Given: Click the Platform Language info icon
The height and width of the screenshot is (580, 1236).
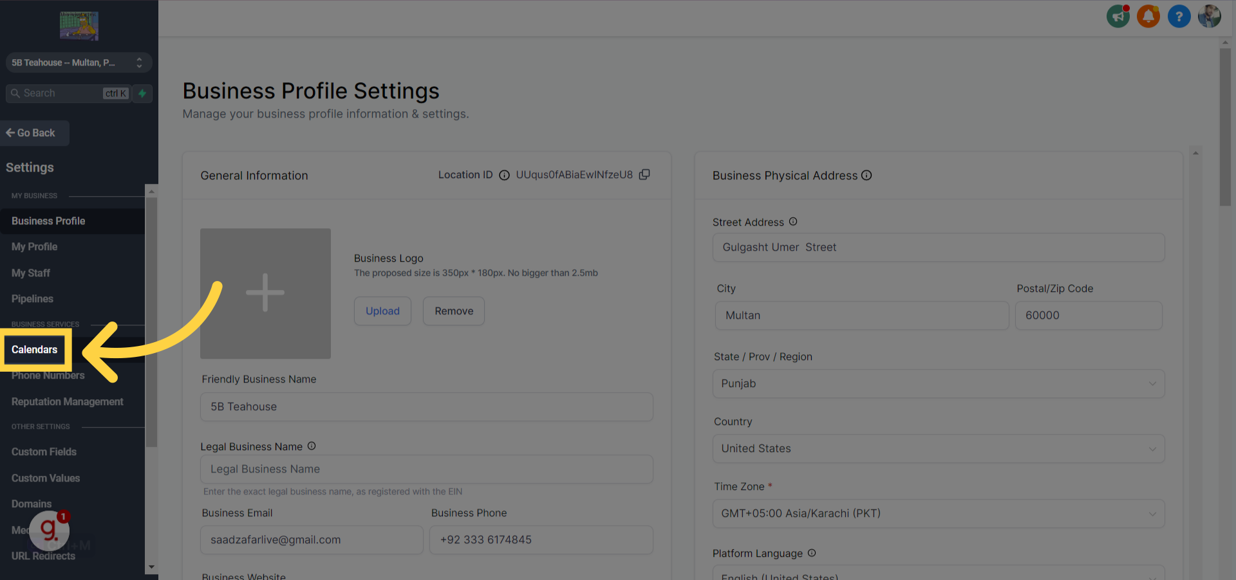Looking at the screenshot, I should coord(812,553).
